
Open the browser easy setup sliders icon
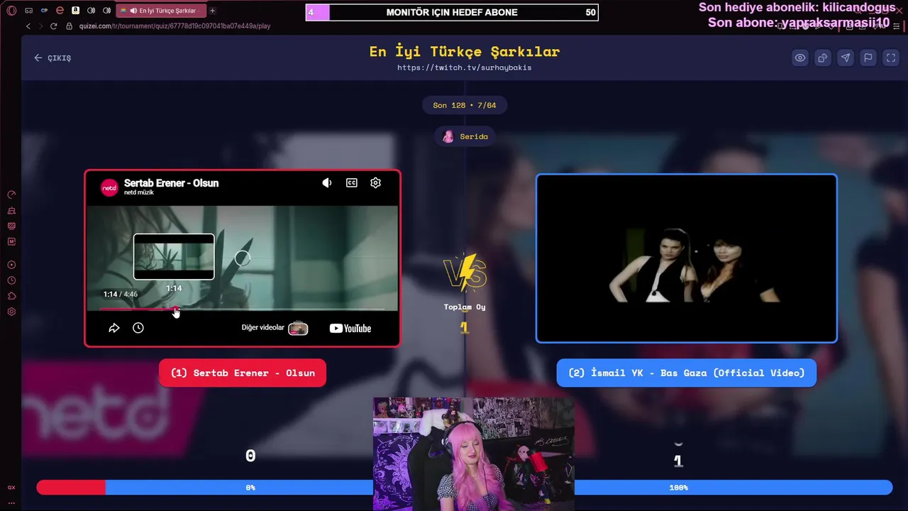[896, 26]
